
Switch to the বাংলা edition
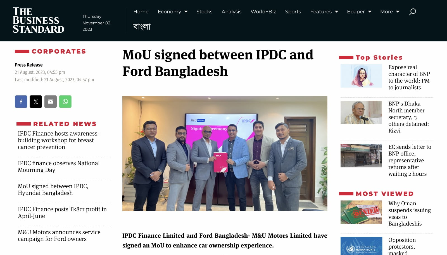(142, 27)
